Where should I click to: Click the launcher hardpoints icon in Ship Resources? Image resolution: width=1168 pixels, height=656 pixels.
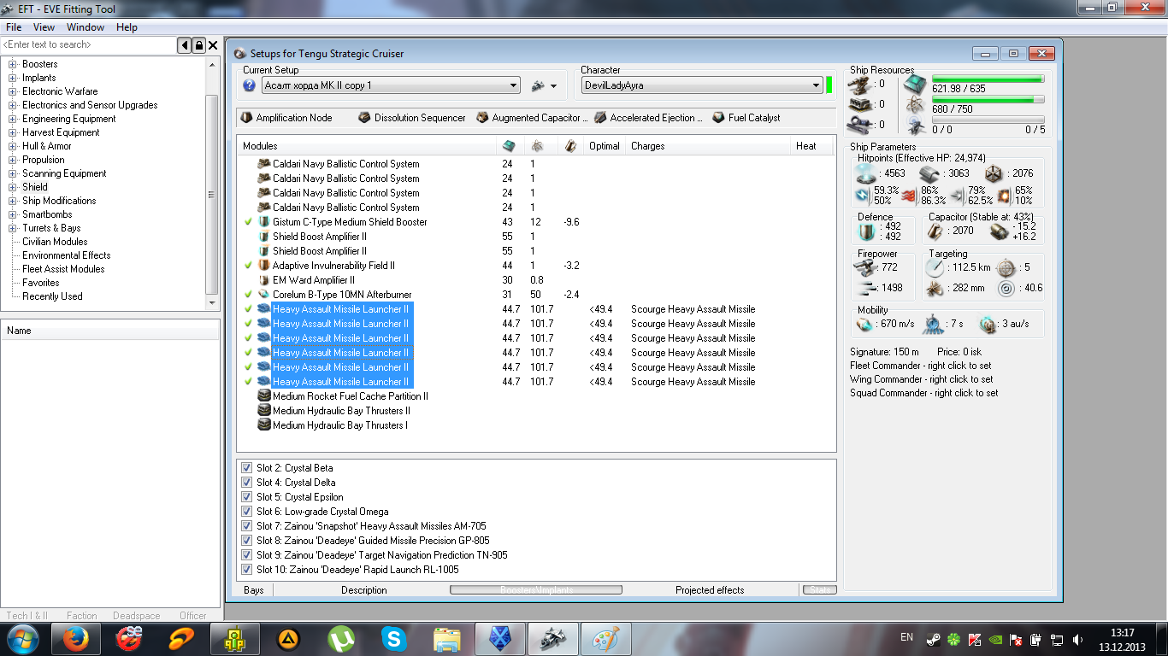pos(859,104)
